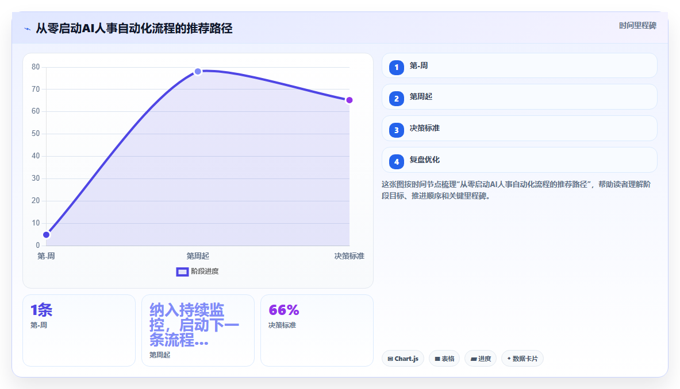680x389 pixels.
Task: Click step 4 numbered badge 复盘优化
Action: [397, 162]
